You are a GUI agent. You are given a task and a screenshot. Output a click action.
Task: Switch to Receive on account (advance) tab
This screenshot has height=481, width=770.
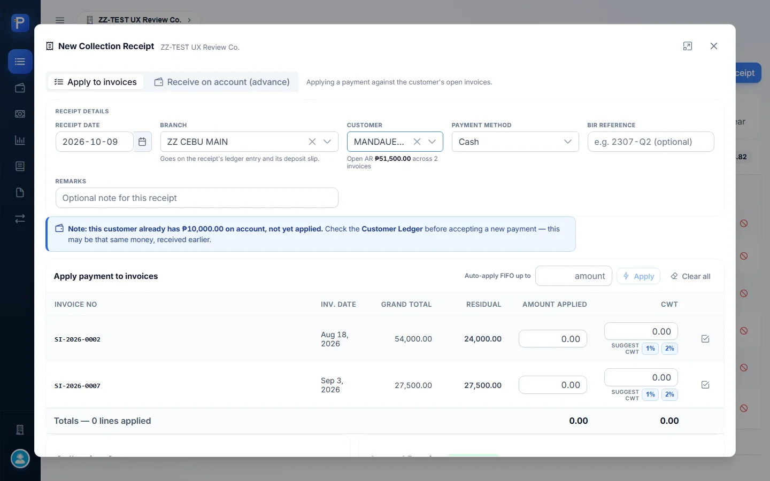222,82
